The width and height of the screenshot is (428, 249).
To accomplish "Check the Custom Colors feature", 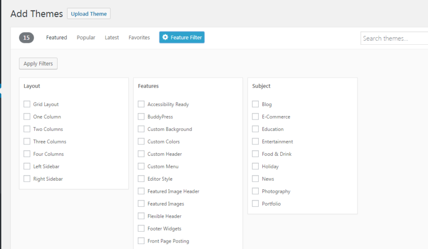I will coord(141,141).
